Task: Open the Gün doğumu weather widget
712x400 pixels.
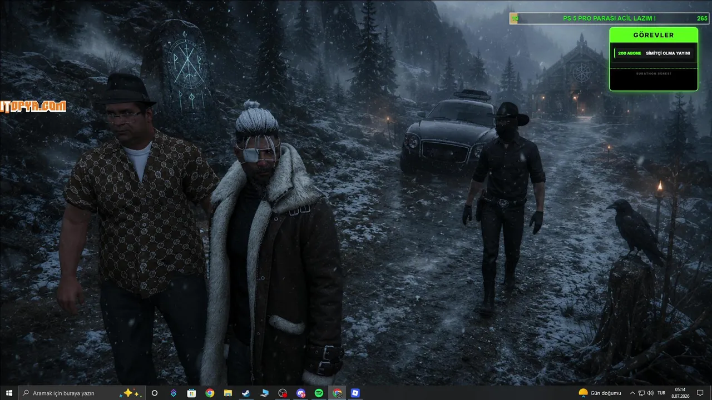Action: 600,393
